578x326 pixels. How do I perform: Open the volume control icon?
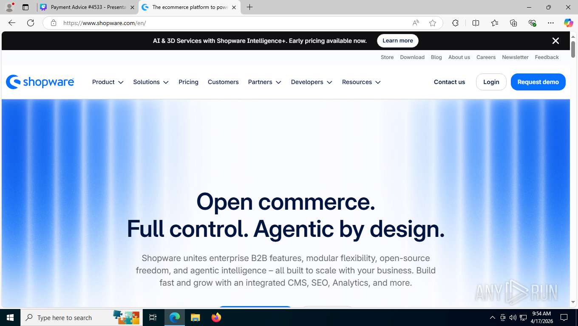coord(513,318)
